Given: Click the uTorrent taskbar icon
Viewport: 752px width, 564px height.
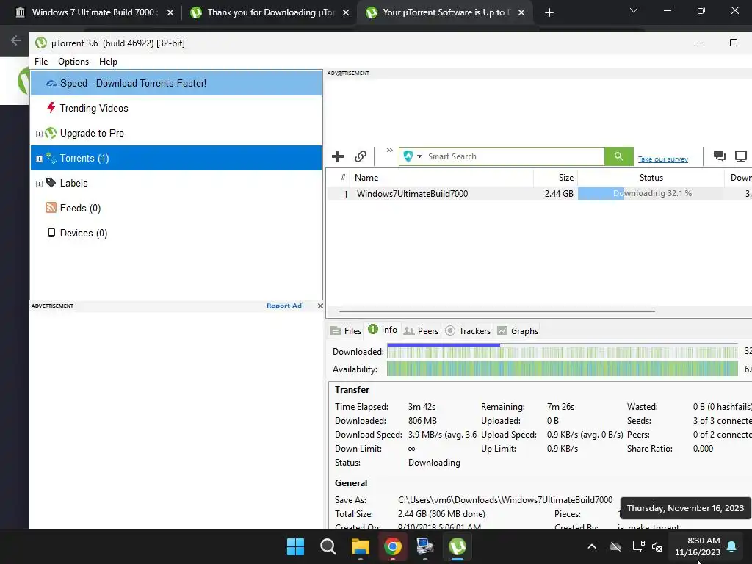Looking at the screenshot, I should click(x=457, y=546).
